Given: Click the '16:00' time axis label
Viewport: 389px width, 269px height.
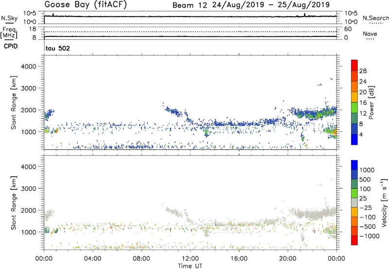Looking at the screenshot, I should pyautogui.click(x=239, y=259).
